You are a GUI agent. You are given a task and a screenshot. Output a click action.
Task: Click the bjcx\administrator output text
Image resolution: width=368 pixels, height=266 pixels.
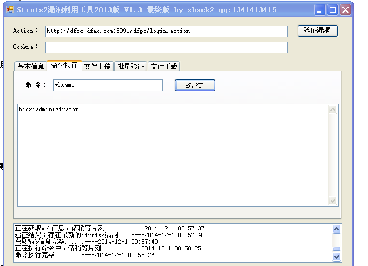[49, 109]
